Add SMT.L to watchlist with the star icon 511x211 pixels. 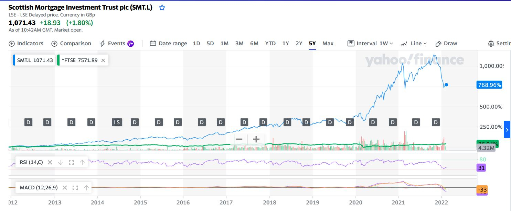point(162,8)
